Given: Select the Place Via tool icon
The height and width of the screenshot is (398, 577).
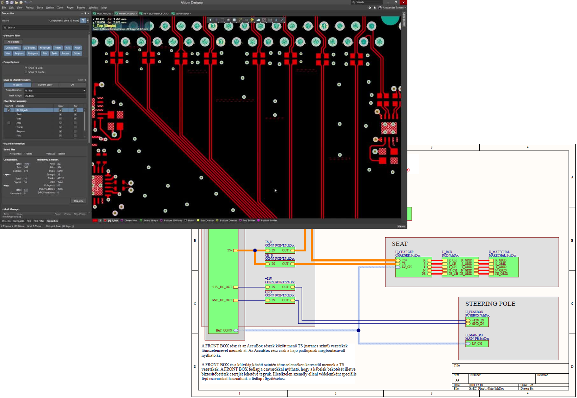Looking at the screenshot, I should 252,20.
